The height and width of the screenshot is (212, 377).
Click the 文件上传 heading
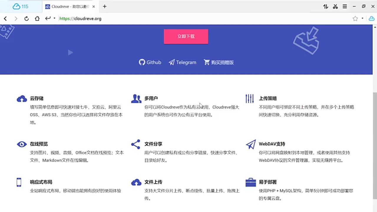click(153, 182)
